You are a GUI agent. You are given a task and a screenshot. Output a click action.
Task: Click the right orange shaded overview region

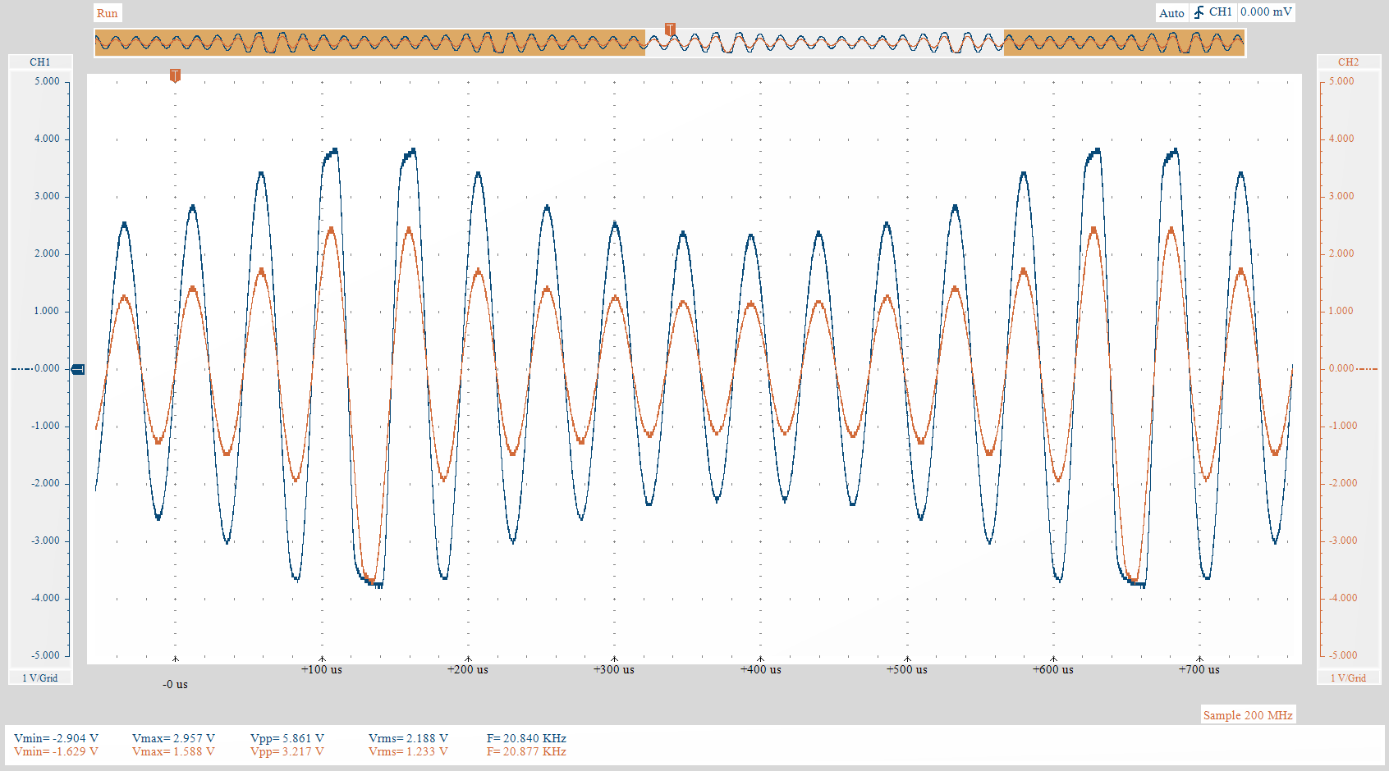pos(1124,43)
